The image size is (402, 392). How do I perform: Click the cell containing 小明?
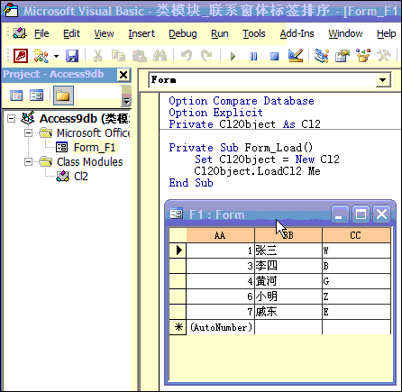pos(288,296)
